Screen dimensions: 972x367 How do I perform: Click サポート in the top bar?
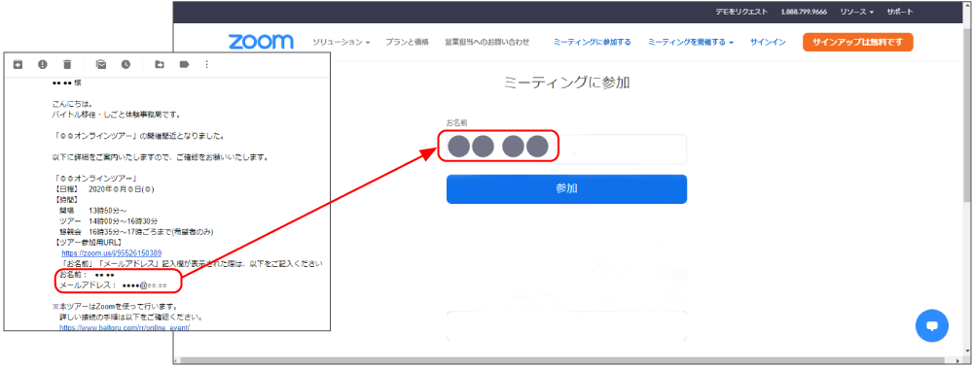(x=899, y=12)
